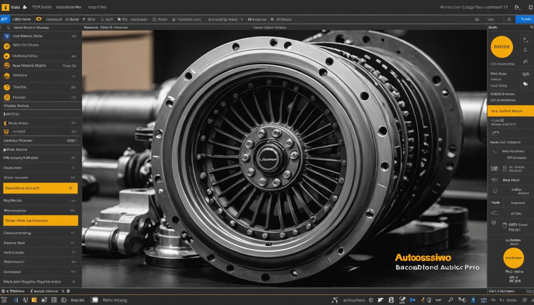Click the blue flag icon in bottom bar
534x305 pixels.
tap(412, 300)
